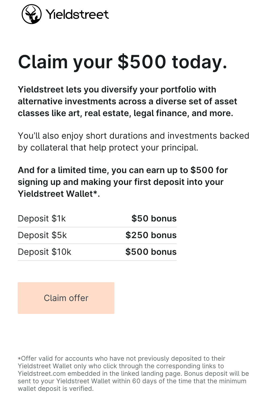The height and width of the screenshot is (401, 268).
Task: Click the $500 bonus amount in table
Action: click(151, 252)
